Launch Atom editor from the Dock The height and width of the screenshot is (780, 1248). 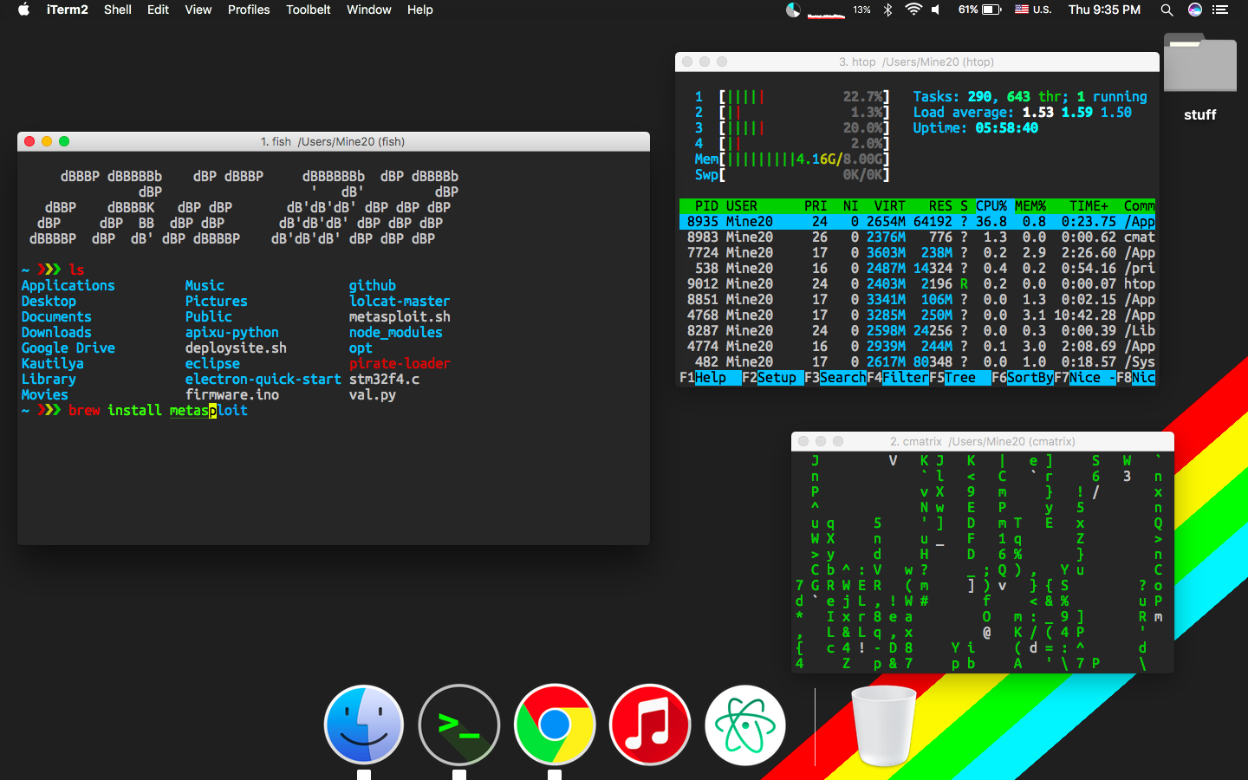coord(745,725)
